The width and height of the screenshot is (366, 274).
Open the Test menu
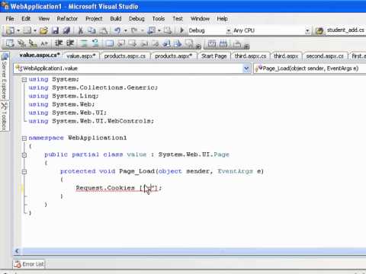[178, 18]
